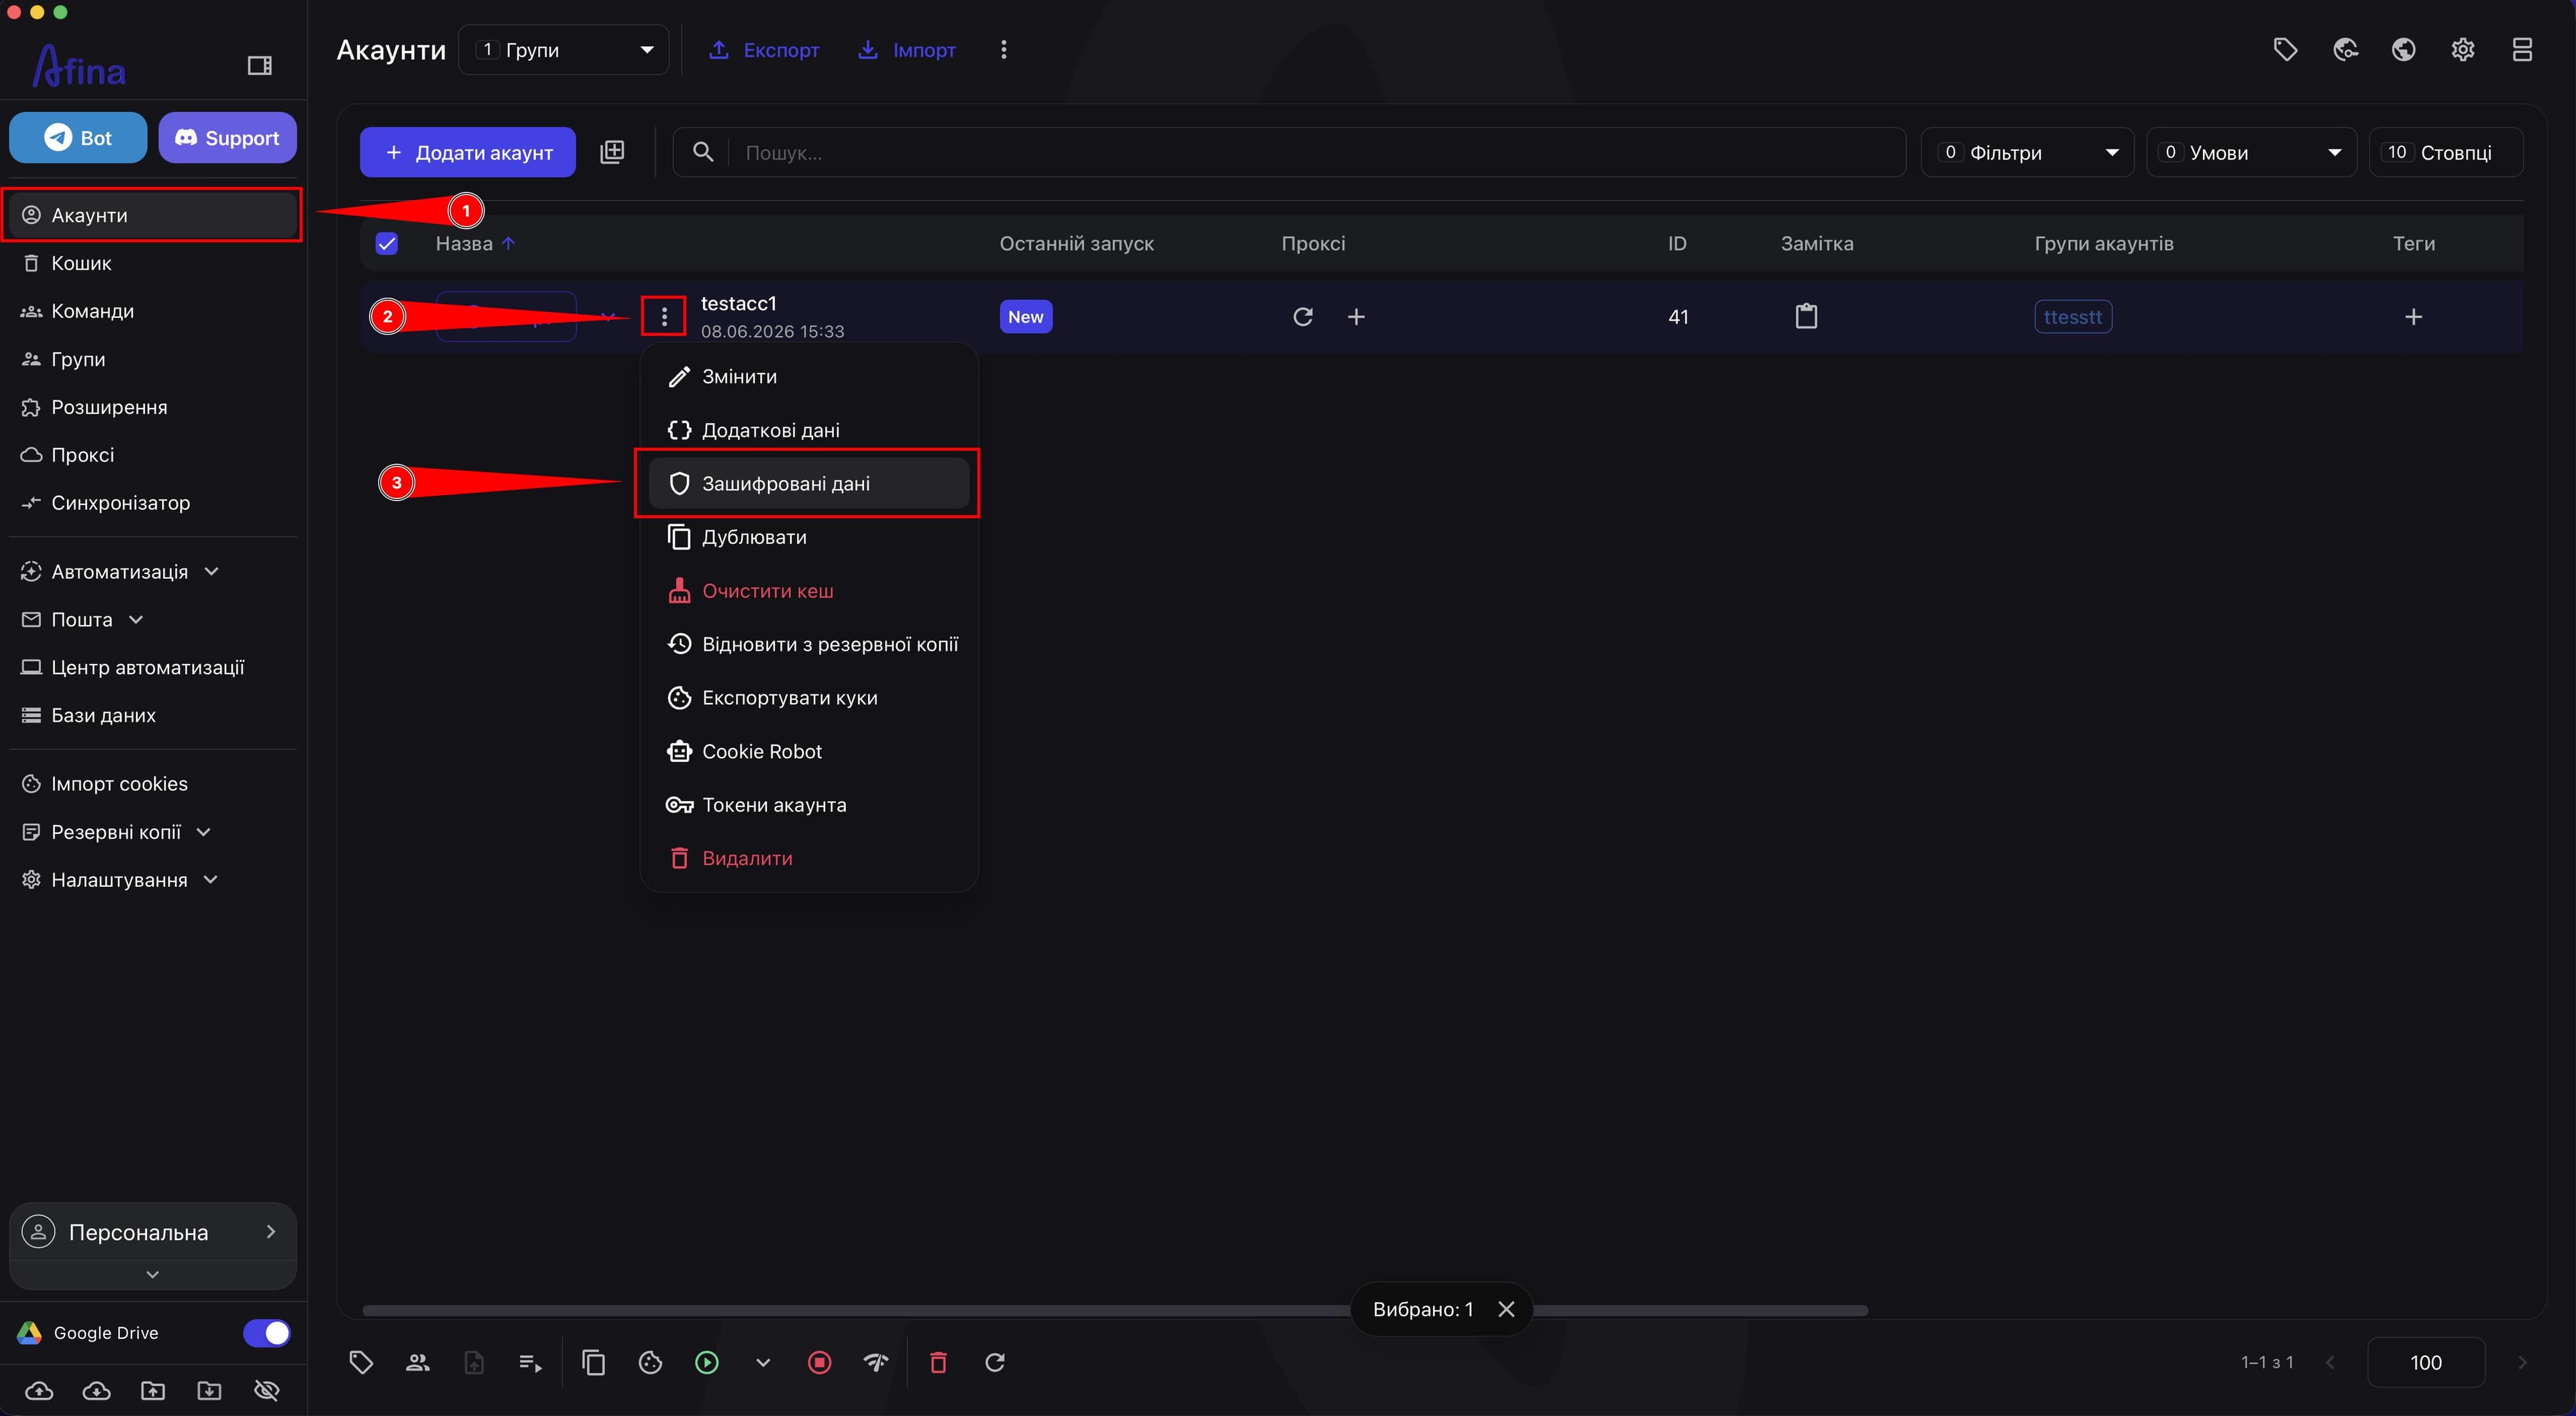
Task: Click the red stop accounts icon
Action: [x=819, y=1362]
